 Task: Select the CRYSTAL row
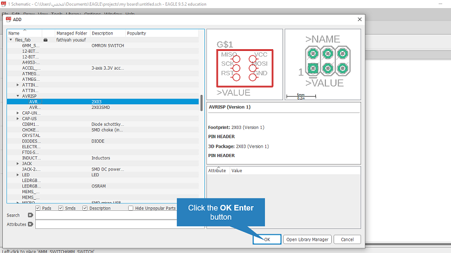[103, 135]
